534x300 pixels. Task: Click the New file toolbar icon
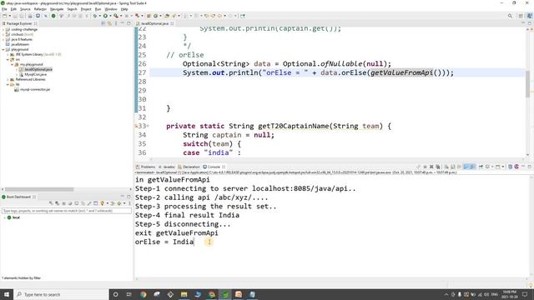pyautogui.click(x=4, y=16)
